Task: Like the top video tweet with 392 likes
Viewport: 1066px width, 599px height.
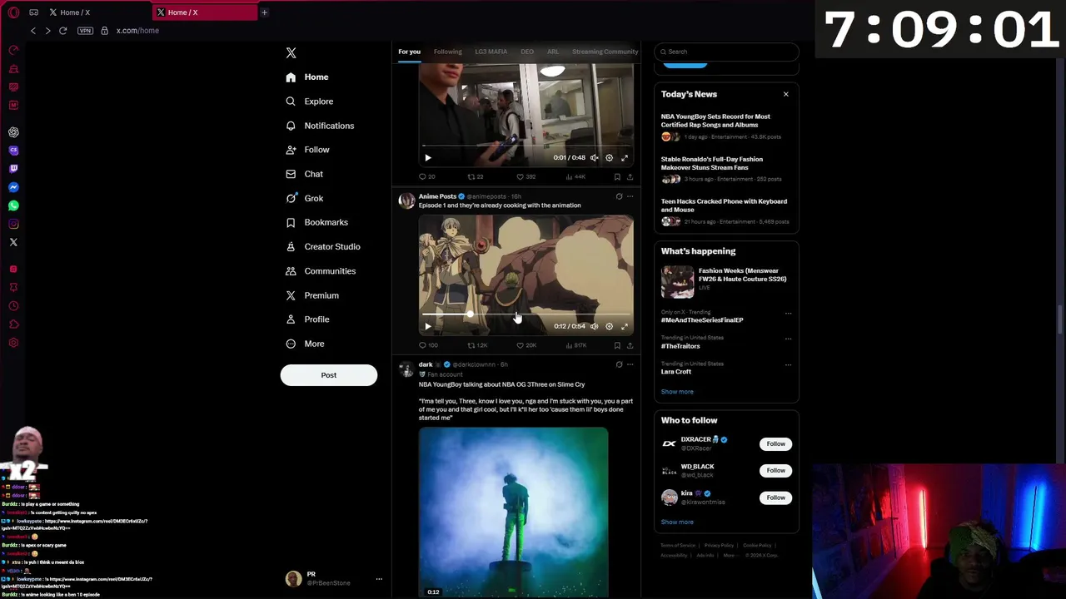Action: pos(525,177)
